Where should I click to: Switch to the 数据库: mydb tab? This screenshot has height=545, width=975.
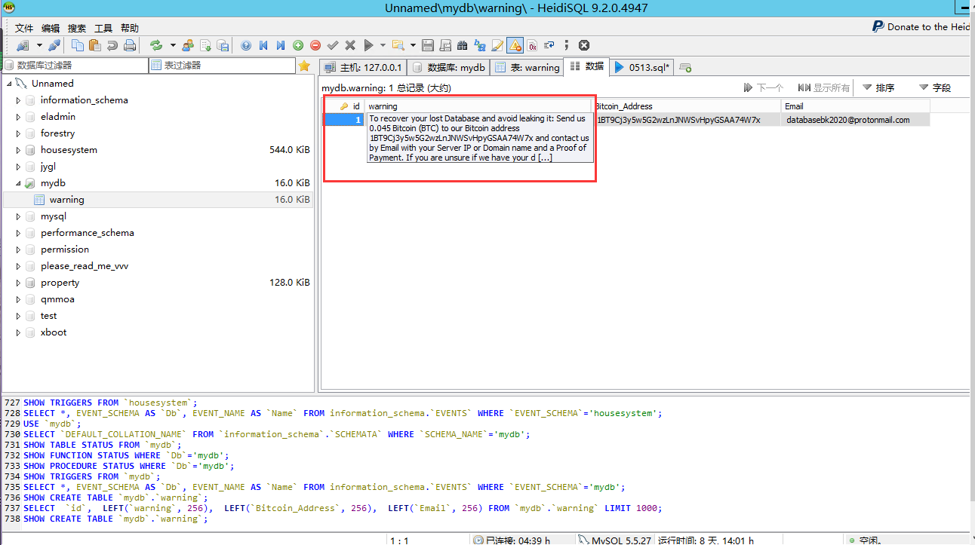coord(449,67)
